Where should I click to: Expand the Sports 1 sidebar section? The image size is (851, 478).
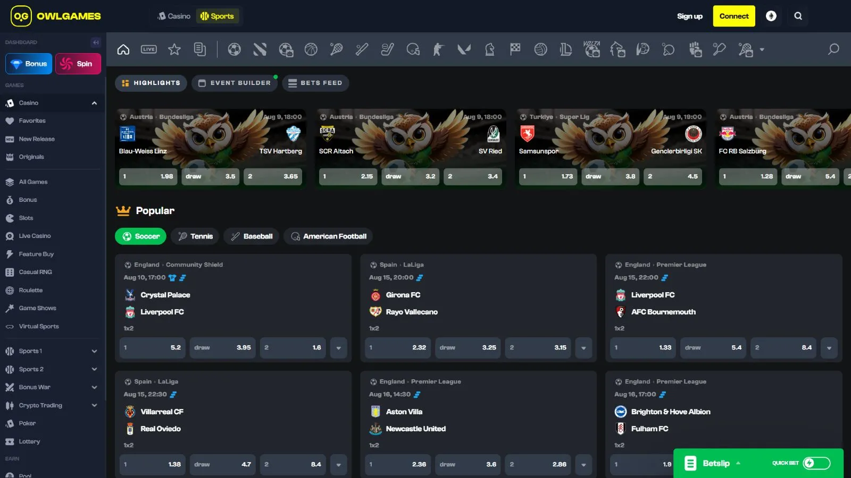[94, 351]
